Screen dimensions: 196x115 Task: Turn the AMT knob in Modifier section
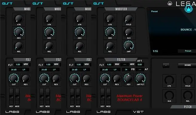(129, 46)
